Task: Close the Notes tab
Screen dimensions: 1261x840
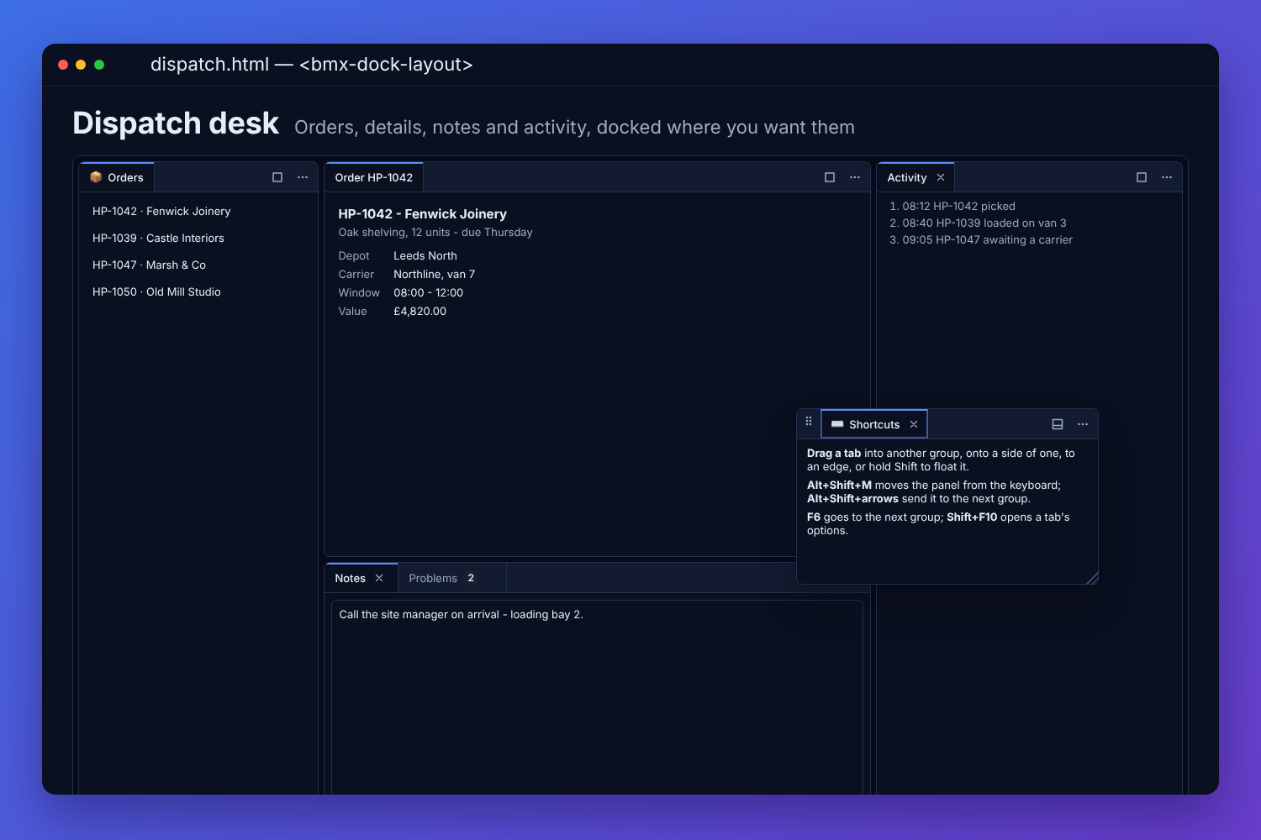Action: click(379, 578)
